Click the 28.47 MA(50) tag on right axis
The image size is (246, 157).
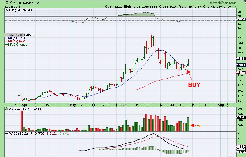point(241,72)
